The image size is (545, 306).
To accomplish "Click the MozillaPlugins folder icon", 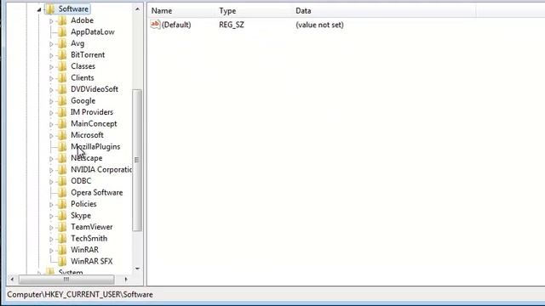I will 62,146.
